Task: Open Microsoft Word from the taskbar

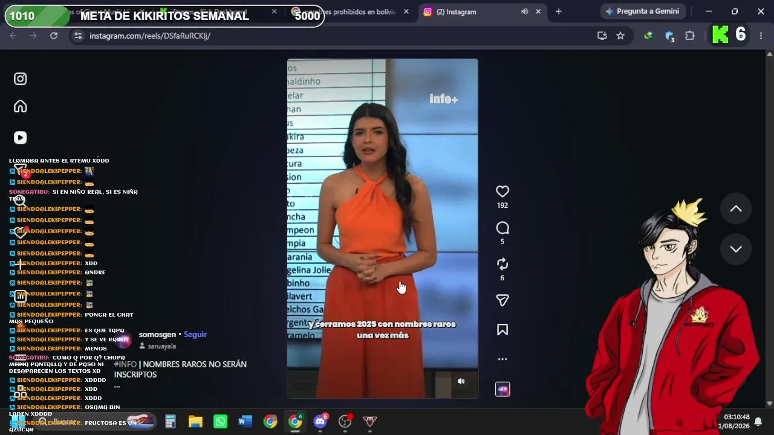Action: tap(246, 421)
